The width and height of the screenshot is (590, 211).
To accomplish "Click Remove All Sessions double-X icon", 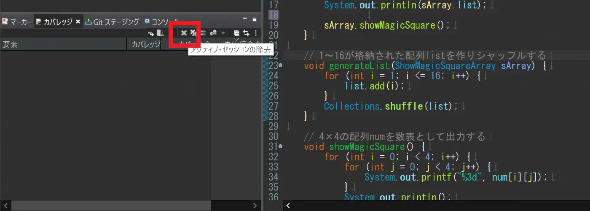I will pos(193,33).
